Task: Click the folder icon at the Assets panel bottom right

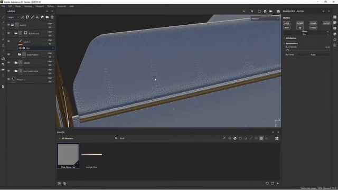Action: coord(273,183)
